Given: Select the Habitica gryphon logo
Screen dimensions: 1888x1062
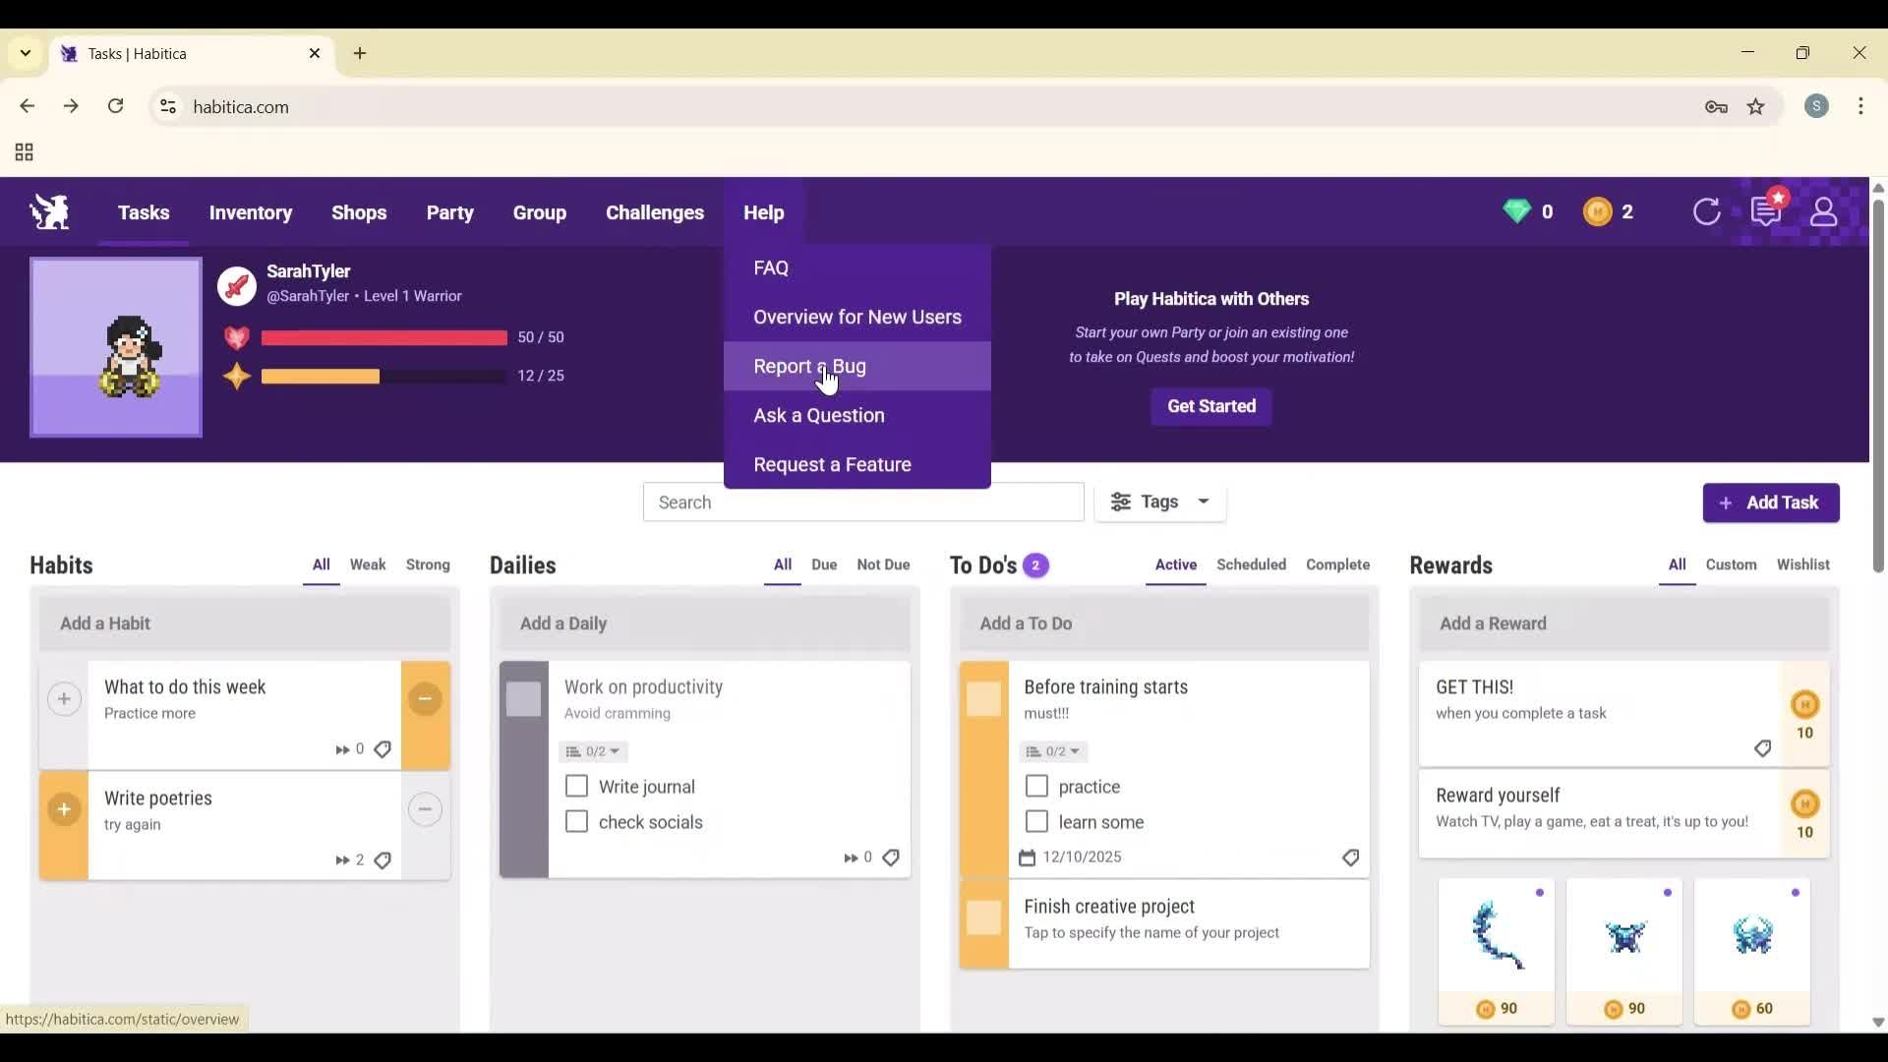Looking at the screenshot, I should [x=48, y=211].
